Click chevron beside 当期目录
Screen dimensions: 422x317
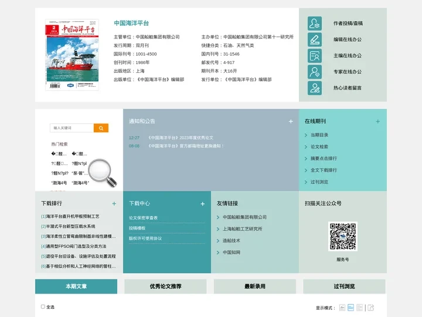click(306, 135)
